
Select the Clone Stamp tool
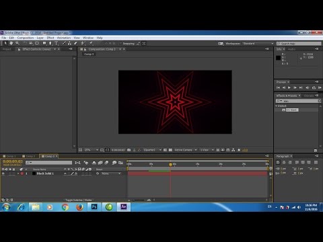coord(70,43)
